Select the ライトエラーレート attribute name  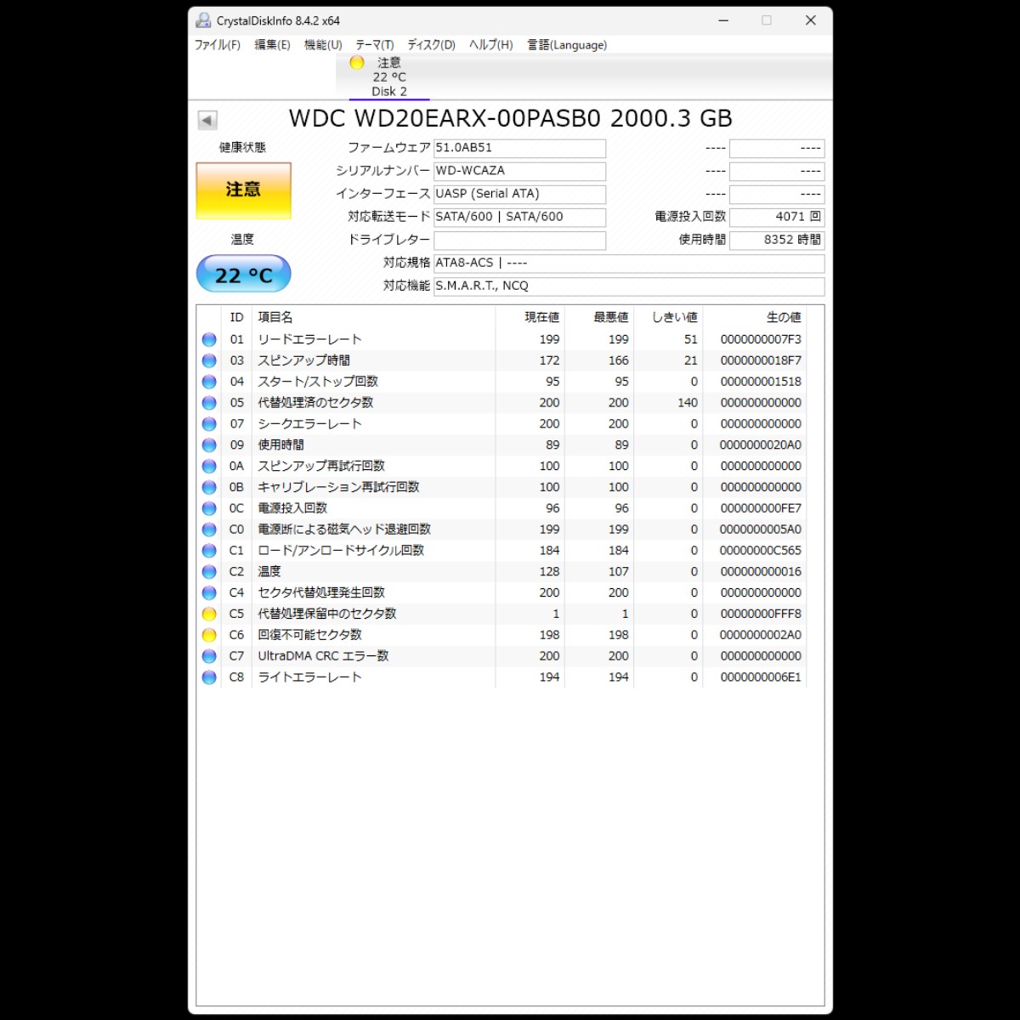tap(310, 677)
